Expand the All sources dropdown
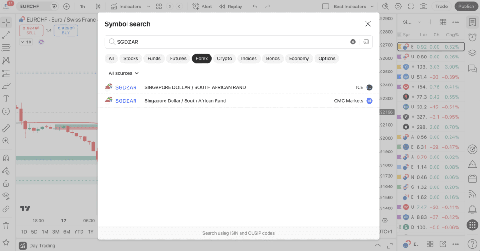The width and height of the screenshot is (480, 251). 124,73
